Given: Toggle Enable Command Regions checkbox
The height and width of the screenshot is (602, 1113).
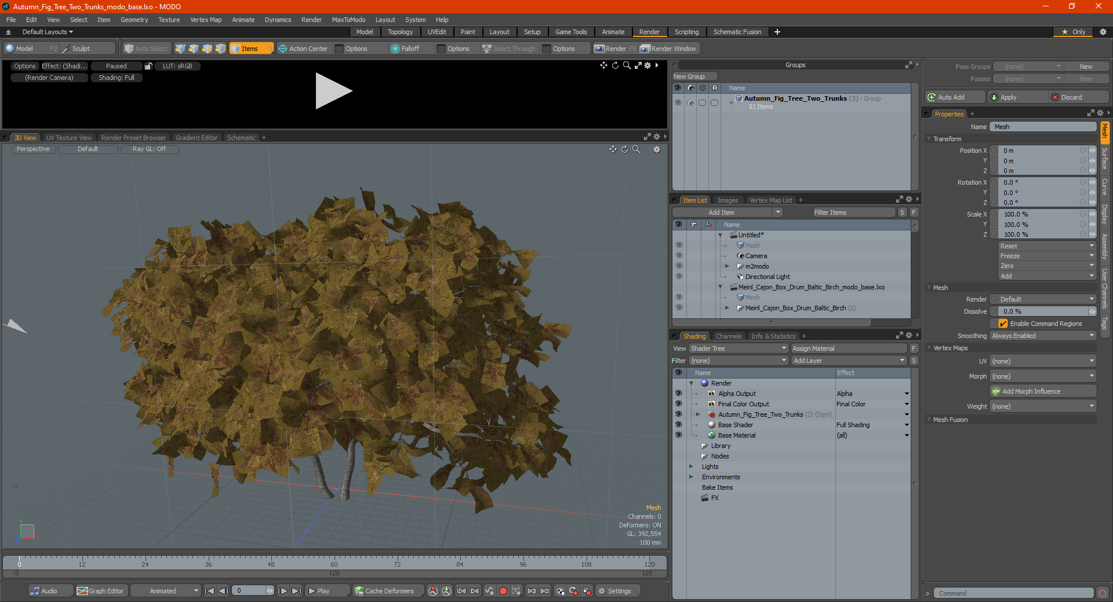Looking at the screenshot, I should point(1003,324).
